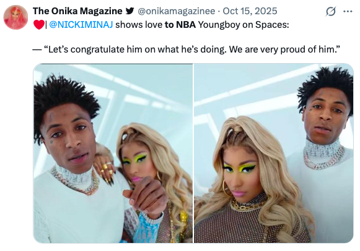Screen dimensions: 360x251
Task: Click the verified bird badge beside the name
Action: point(130,11)
